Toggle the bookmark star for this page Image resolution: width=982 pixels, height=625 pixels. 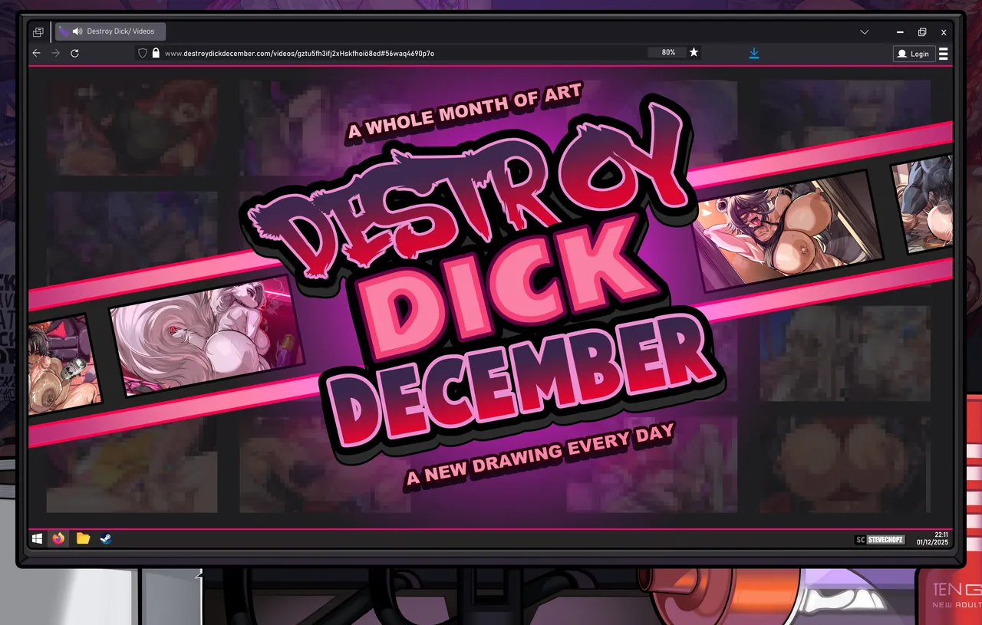[694, 52]
